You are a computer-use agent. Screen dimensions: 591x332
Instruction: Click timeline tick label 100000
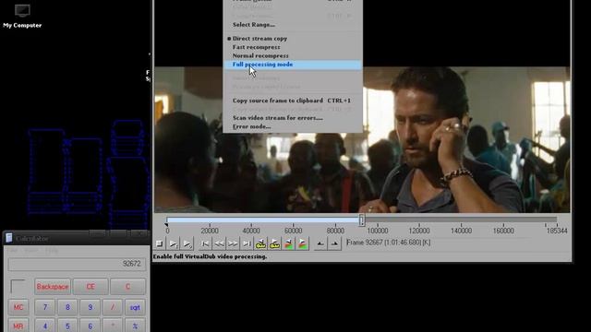(378, 231)
